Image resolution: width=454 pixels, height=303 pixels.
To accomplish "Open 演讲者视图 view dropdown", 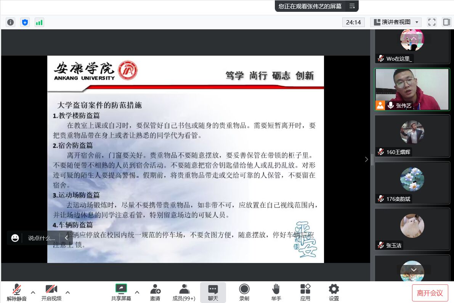I will 396,22.
